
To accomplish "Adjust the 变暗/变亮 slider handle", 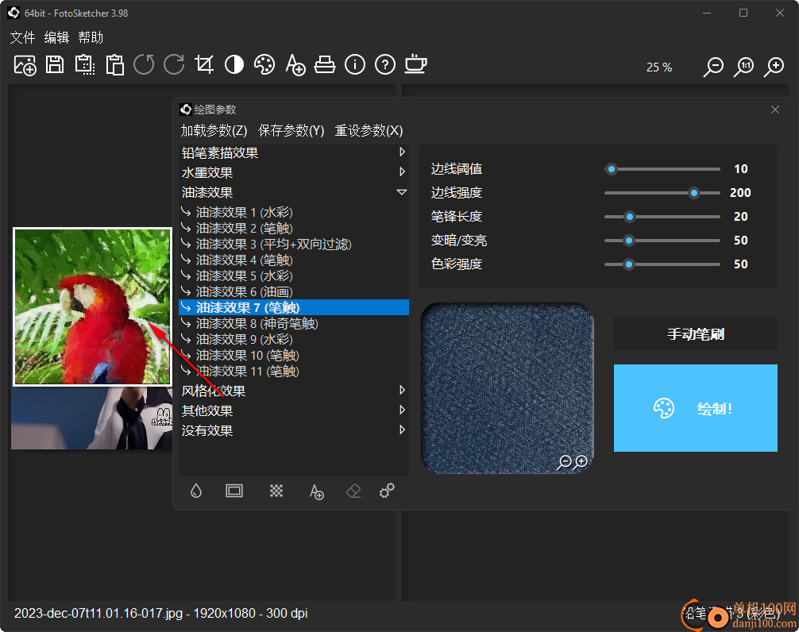I will click(629, 241).
